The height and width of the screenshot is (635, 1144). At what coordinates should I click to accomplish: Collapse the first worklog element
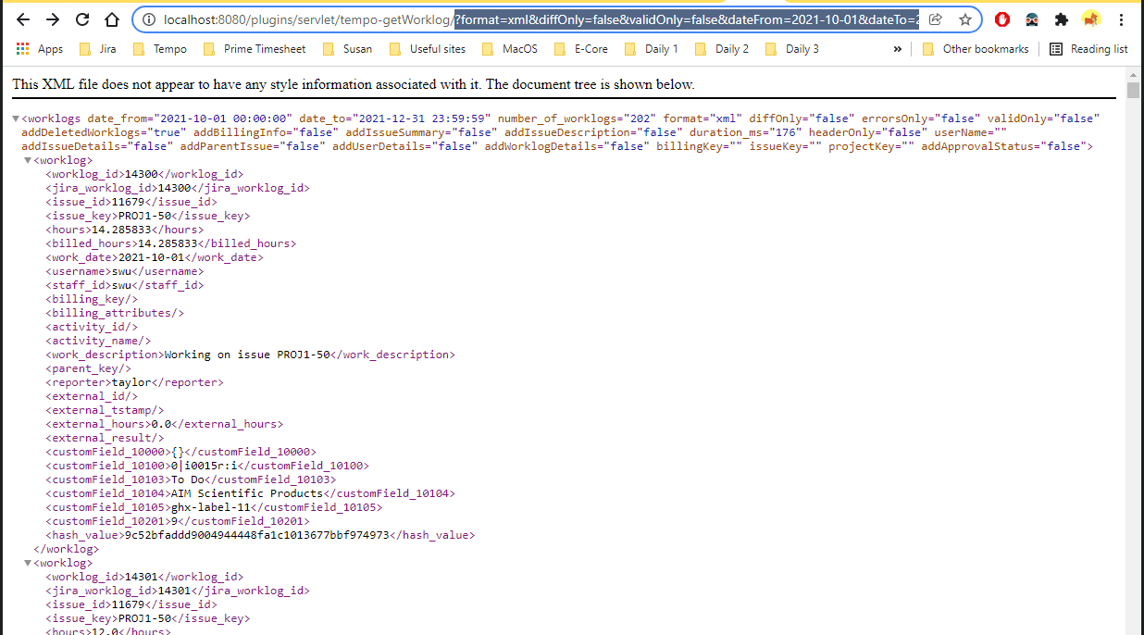click(27, 159)
